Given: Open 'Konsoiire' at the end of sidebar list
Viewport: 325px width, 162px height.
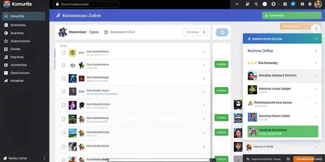Looking at the screenshot, I should pyautogui.click(x=17, y=81).
